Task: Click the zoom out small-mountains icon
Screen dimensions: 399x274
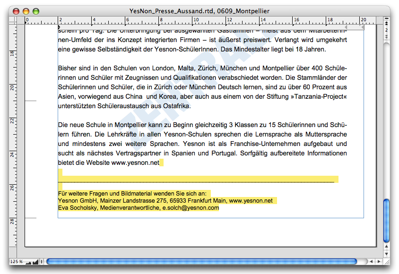Action: 28,262
